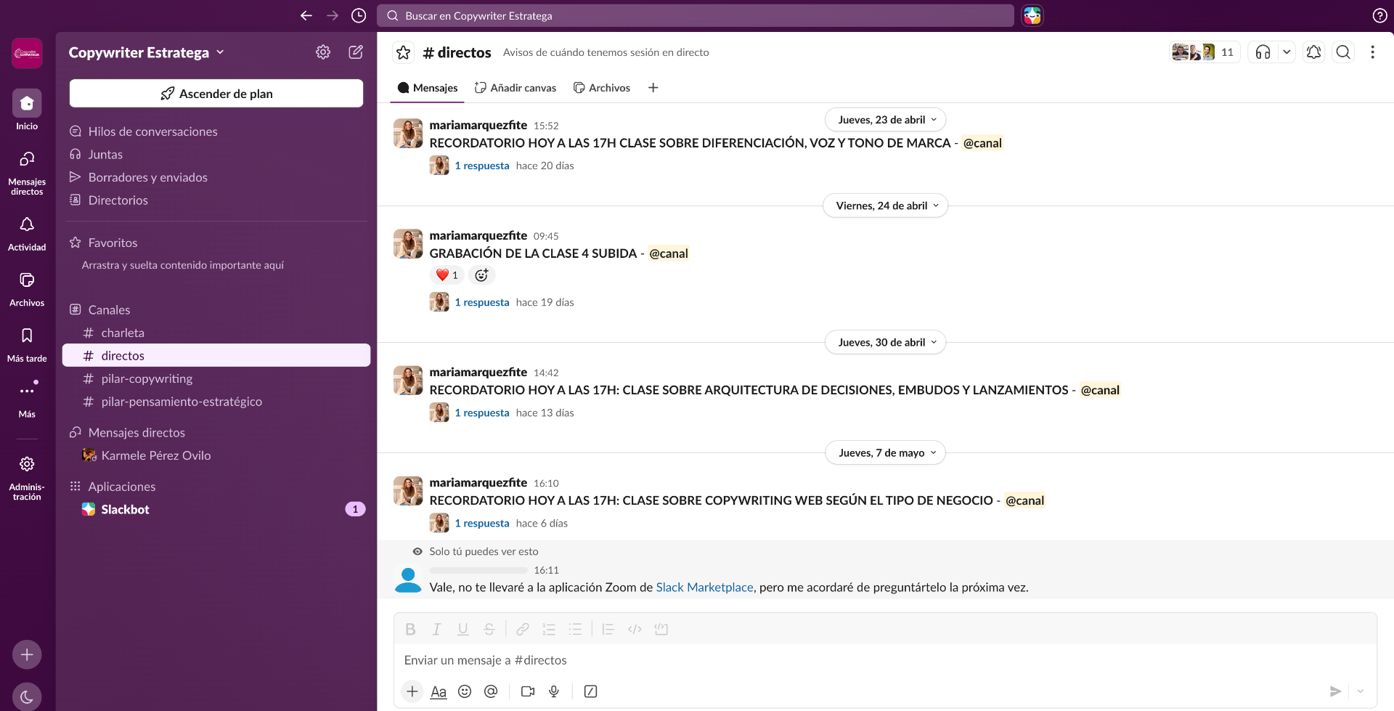Open the history clock icon

pos(359,15)
